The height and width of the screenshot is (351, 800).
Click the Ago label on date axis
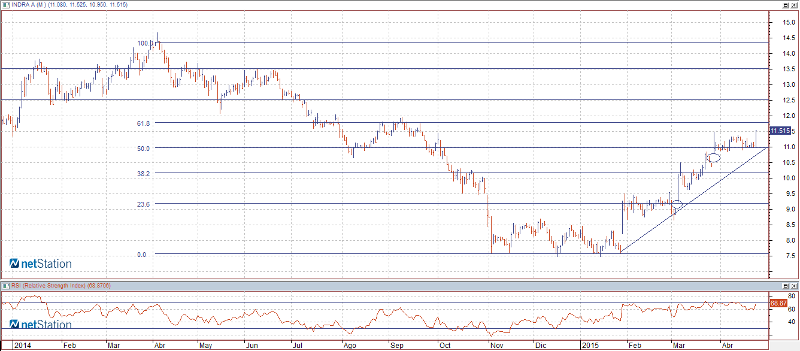(x=350, y=346)
